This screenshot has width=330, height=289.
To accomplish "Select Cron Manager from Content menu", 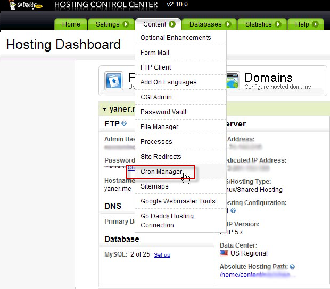I will 161,172.
